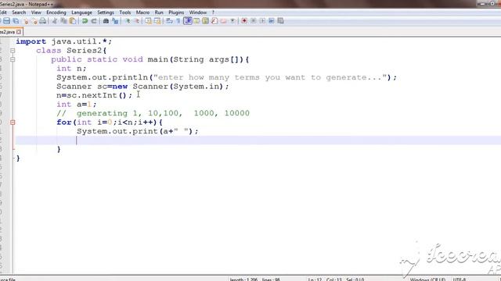Click the 'int n;' line

71,69
